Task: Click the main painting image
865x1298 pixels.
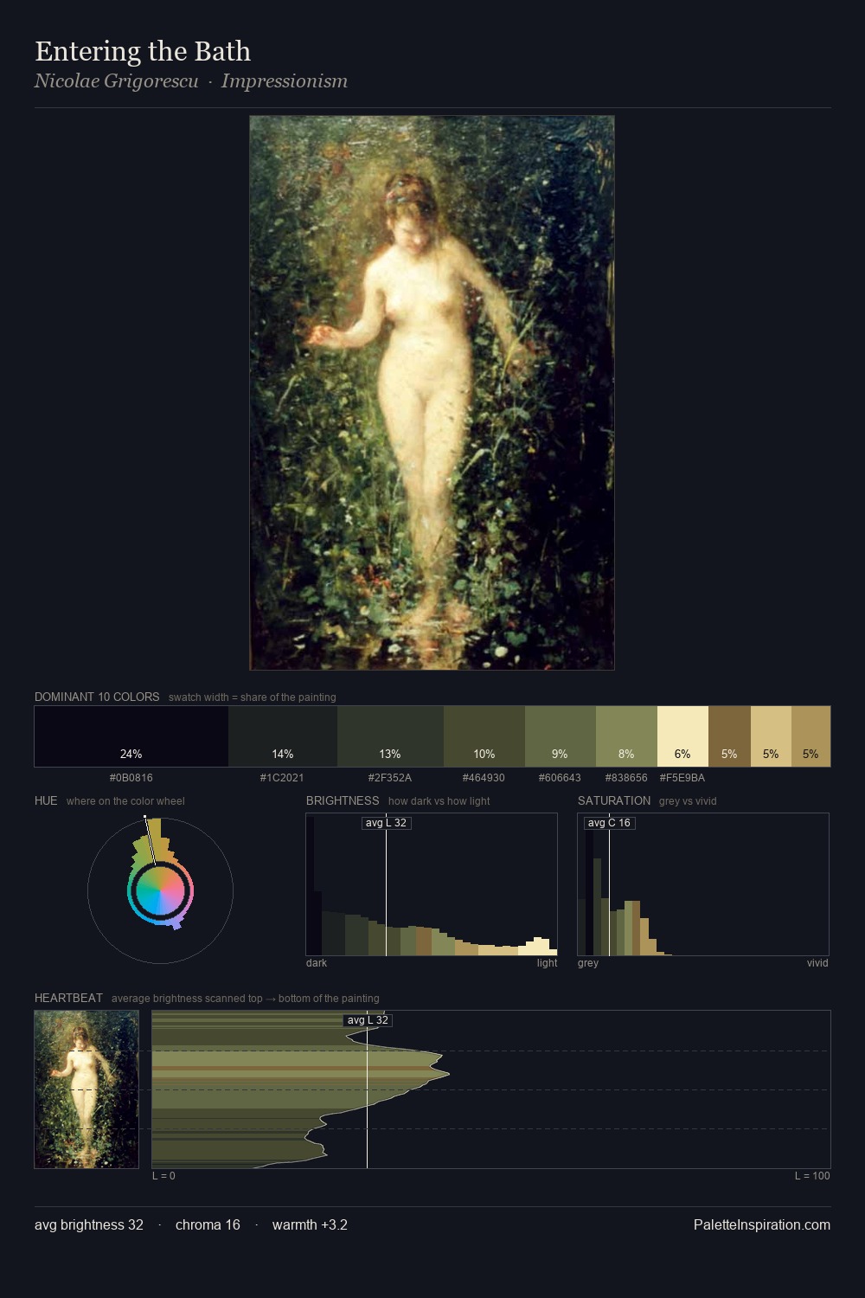Action: [432, 393]
